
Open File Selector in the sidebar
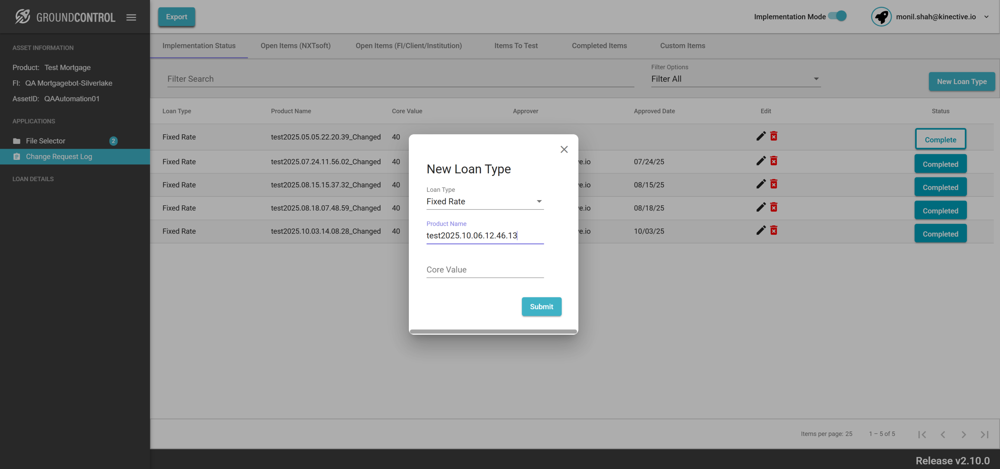pos(45,141)
